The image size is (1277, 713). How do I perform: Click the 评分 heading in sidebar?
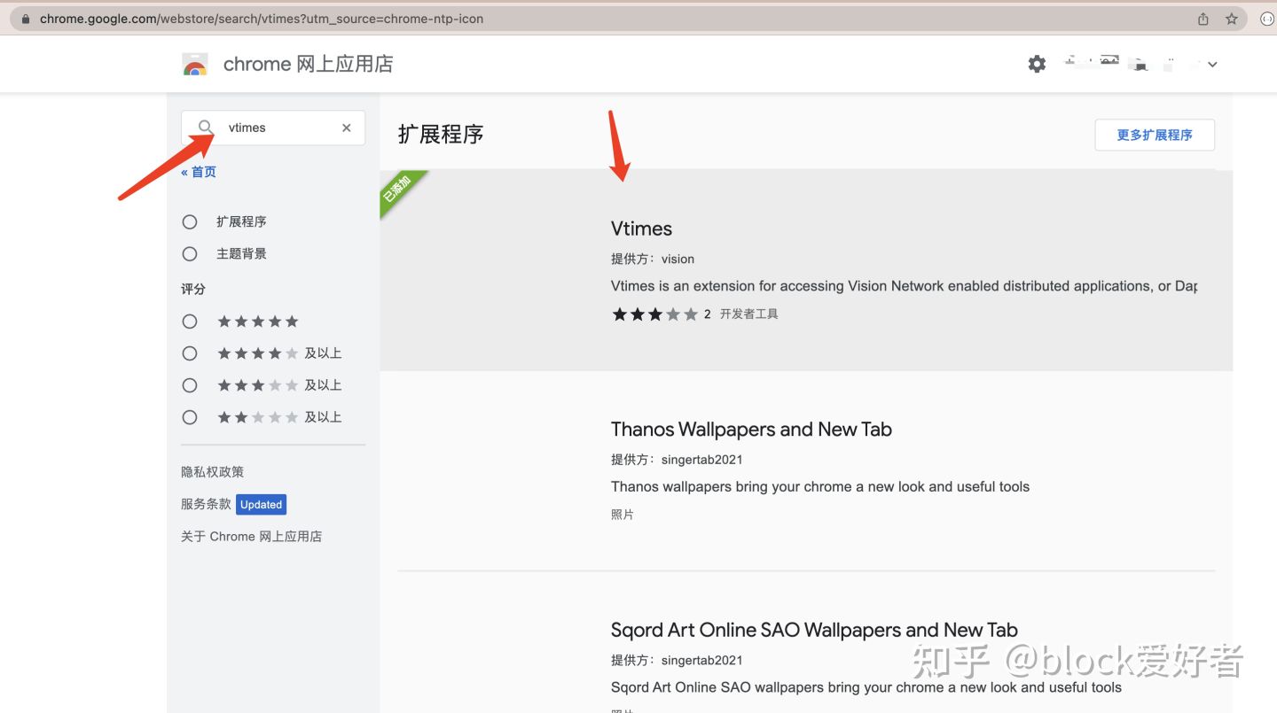[193, 290]
